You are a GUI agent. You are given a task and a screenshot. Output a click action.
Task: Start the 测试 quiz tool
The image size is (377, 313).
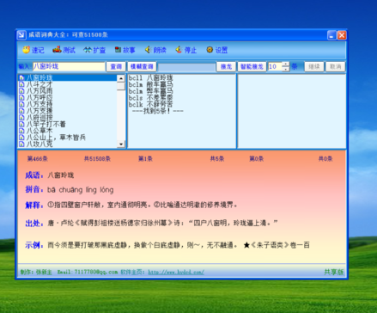coord(64,50)
